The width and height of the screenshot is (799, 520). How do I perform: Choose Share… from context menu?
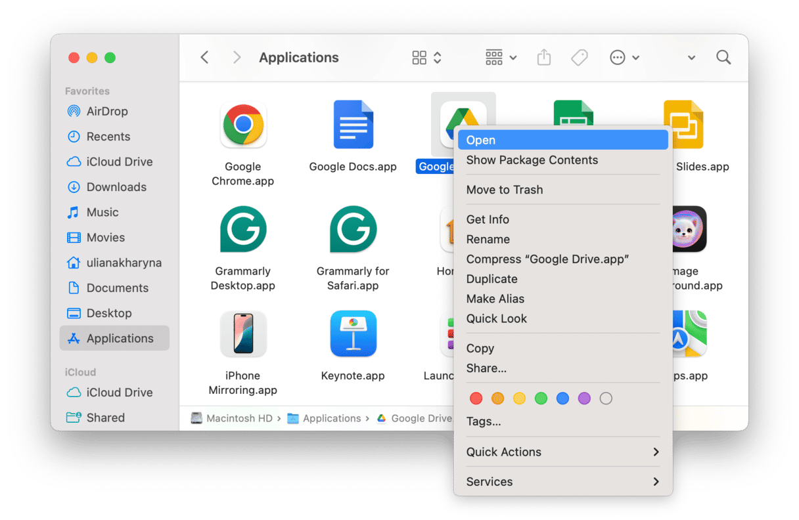pos(563,368)
